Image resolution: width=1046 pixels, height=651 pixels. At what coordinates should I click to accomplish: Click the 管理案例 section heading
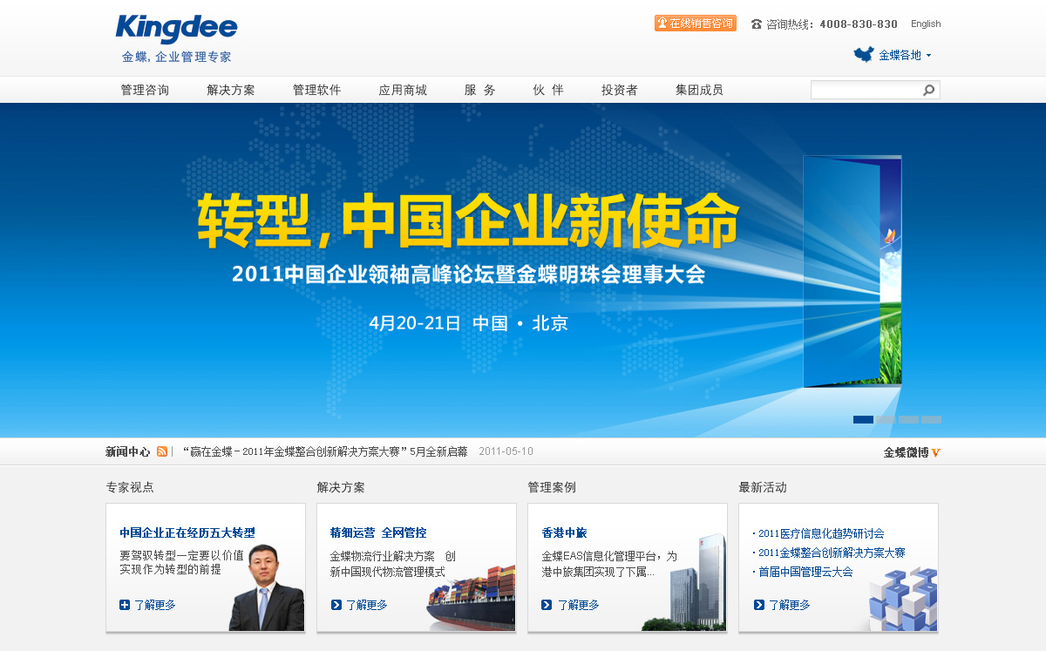(552, 487)
